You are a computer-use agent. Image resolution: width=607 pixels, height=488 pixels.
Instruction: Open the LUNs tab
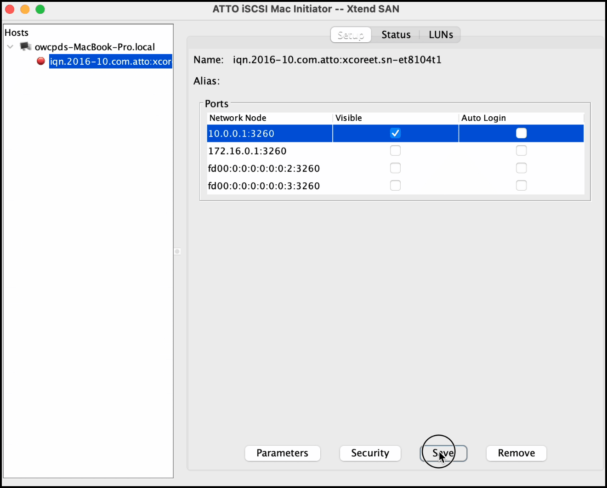coord(441,35)
